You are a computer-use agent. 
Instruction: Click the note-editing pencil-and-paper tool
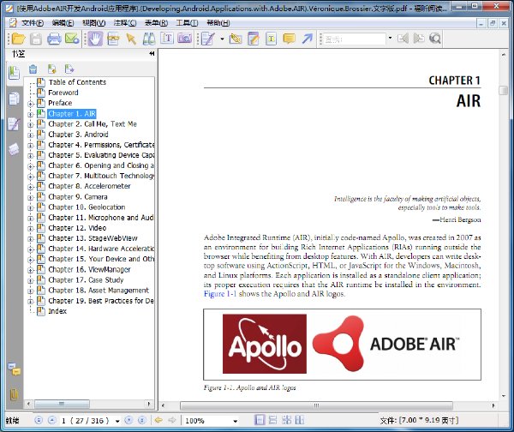(x=208, y=39)
